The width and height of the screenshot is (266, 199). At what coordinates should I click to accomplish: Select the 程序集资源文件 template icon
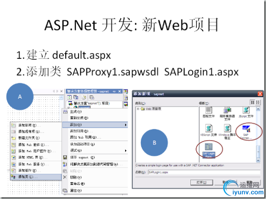pyautogui.click(x=227, y=110)
